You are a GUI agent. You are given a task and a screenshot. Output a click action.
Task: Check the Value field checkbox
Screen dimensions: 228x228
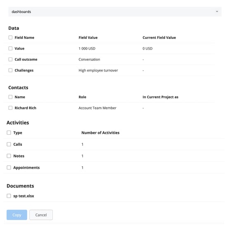[x=10, y=48]
